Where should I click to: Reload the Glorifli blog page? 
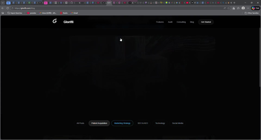point(8,8)
